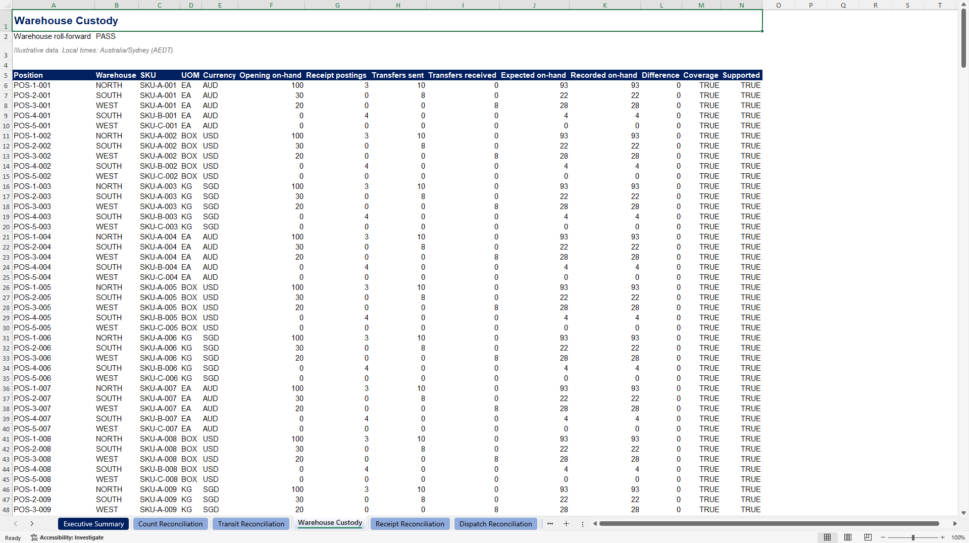969x543 pixels.
Task: Click the Supported header cell
Action: (x=741, y=75)
